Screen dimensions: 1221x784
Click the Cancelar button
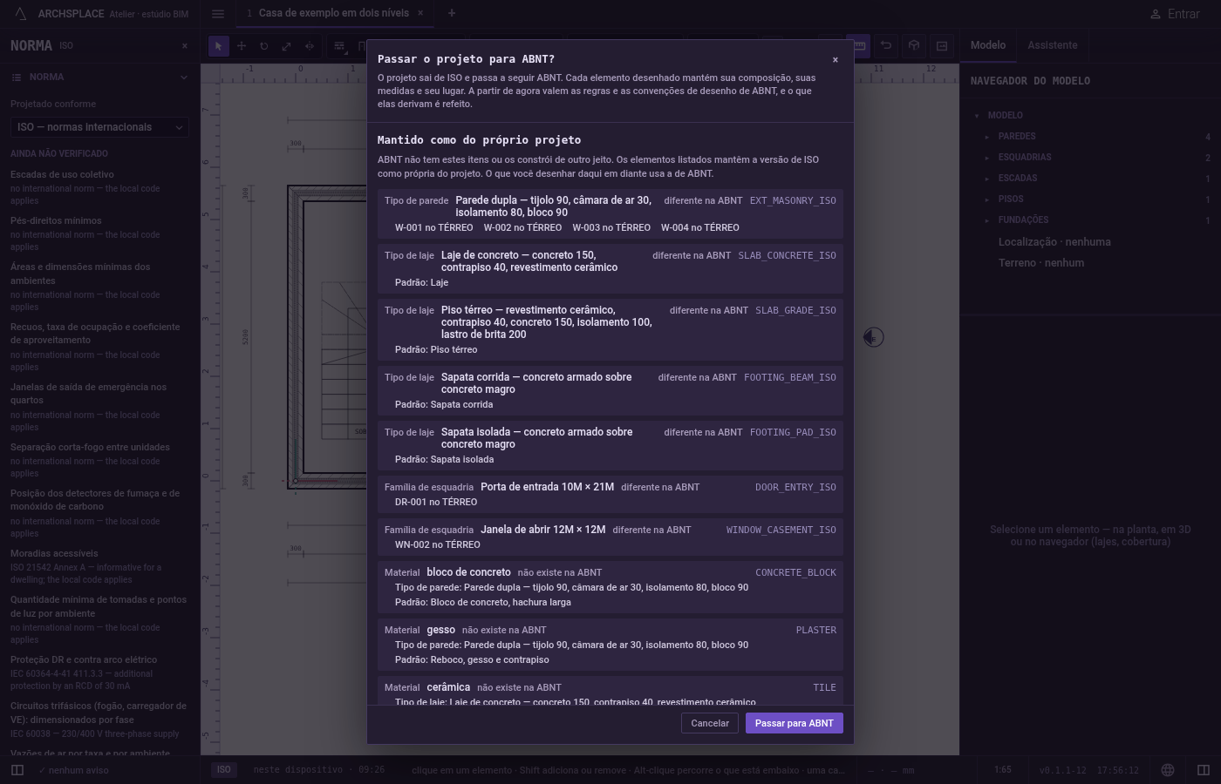point(710,723)
